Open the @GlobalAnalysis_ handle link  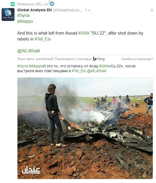click(x=67, y=10)
